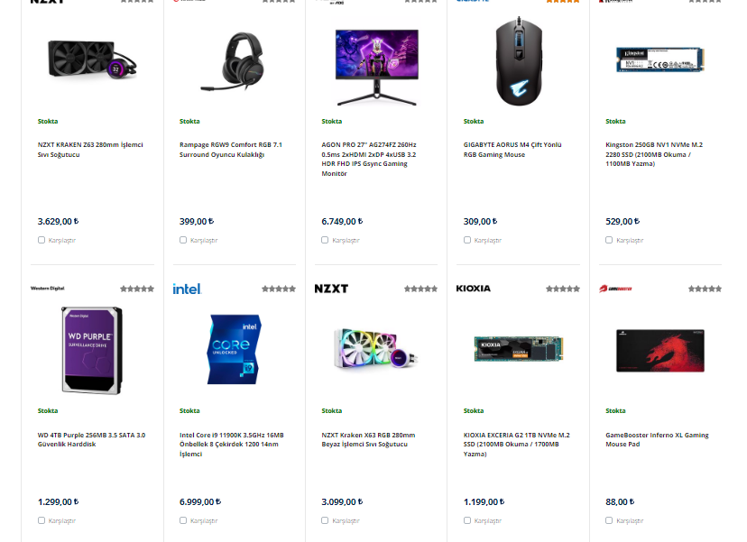Click the WD Purple hard drive image

coord(92,350)
